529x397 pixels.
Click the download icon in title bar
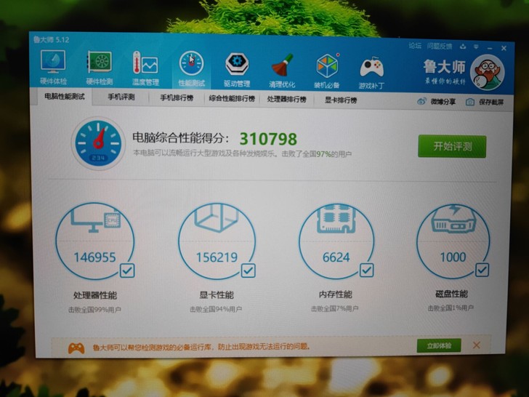(463, 47)
